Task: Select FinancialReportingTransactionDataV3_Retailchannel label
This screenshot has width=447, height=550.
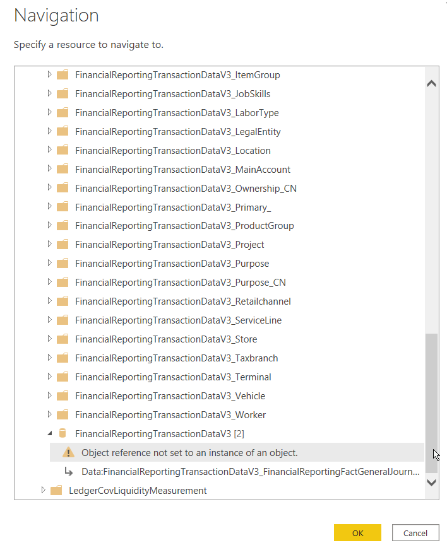Action: coord(183,301)
